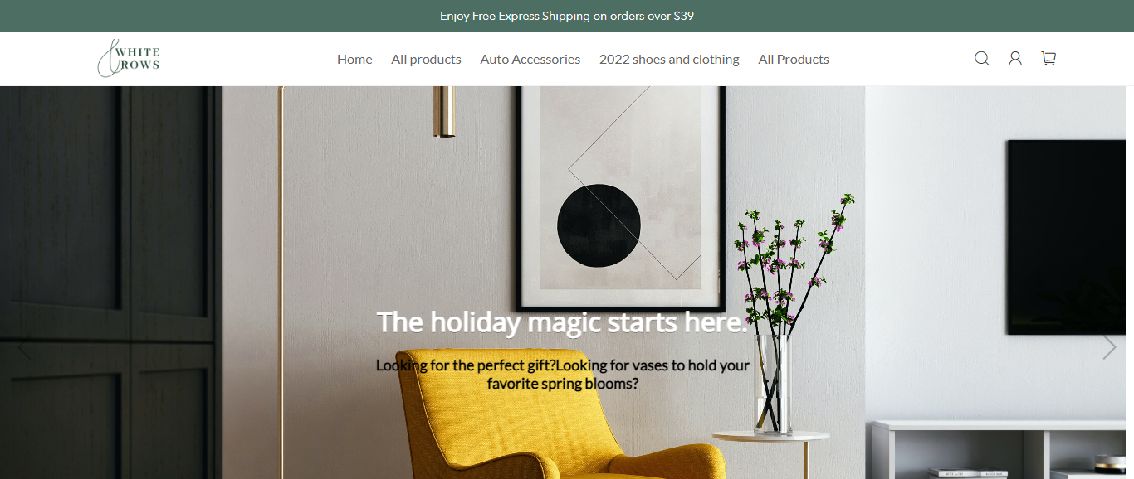Select the Auto Accessories menu item
This screenshot has height=479, width=1134.
[x=530, y=60]
